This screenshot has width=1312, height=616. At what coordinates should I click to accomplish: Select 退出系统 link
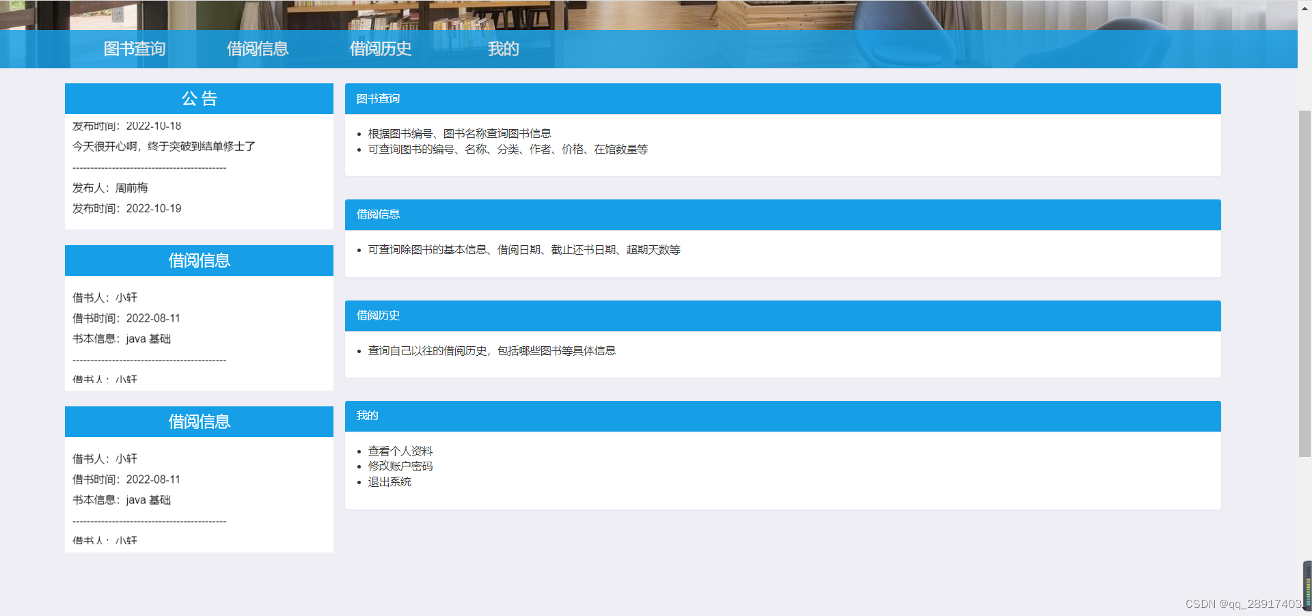[x=389, y=481]
